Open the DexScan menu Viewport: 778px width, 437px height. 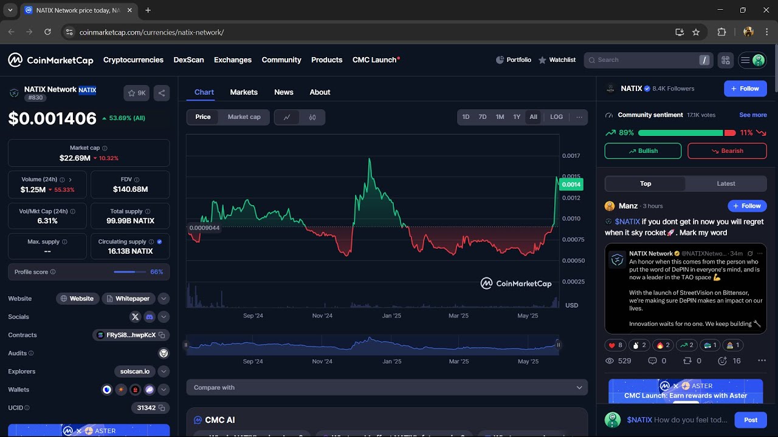point(188,60)
